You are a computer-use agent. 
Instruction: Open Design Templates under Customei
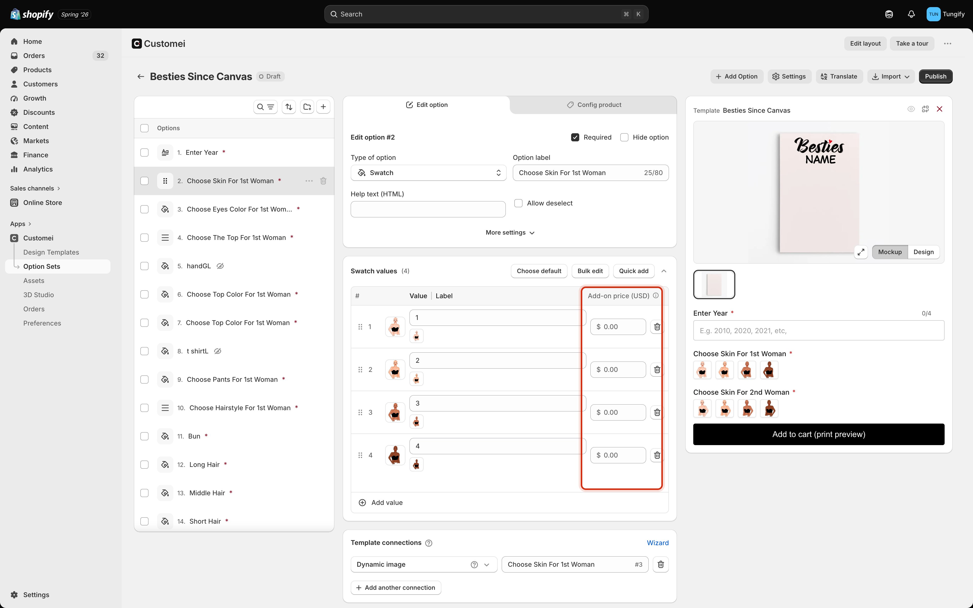coord(51,252)
